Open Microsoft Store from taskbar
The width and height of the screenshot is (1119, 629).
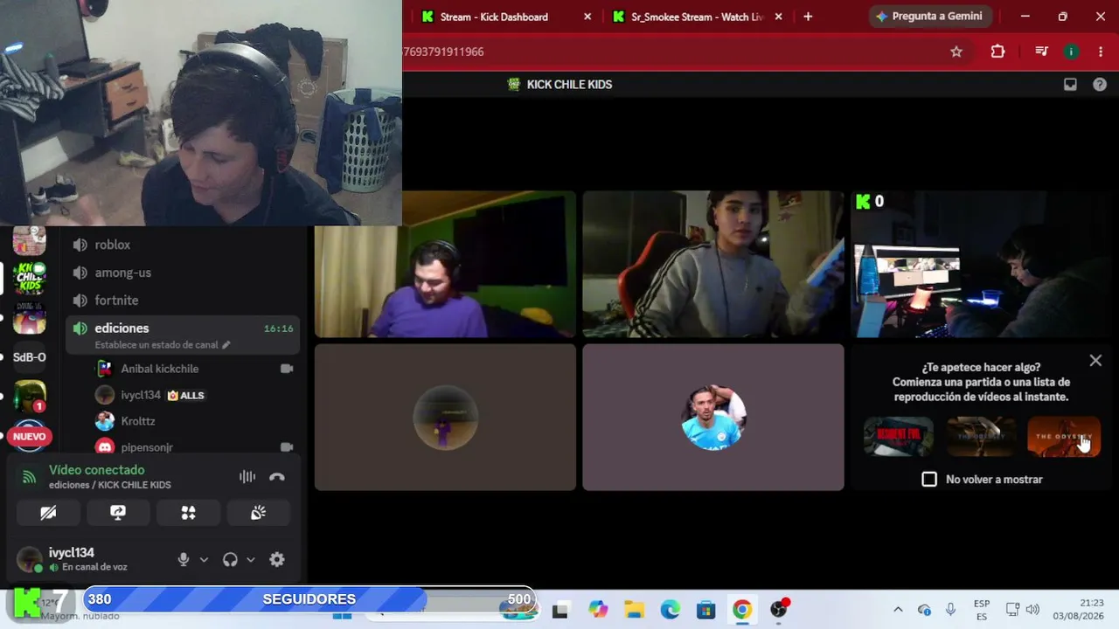point(706,610)
